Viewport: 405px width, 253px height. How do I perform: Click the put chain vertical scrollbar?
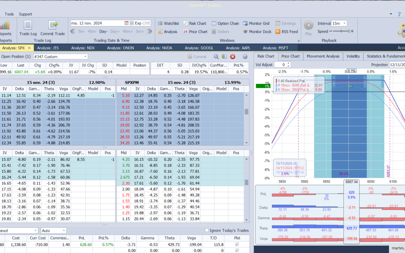click(x=246, y=189)
